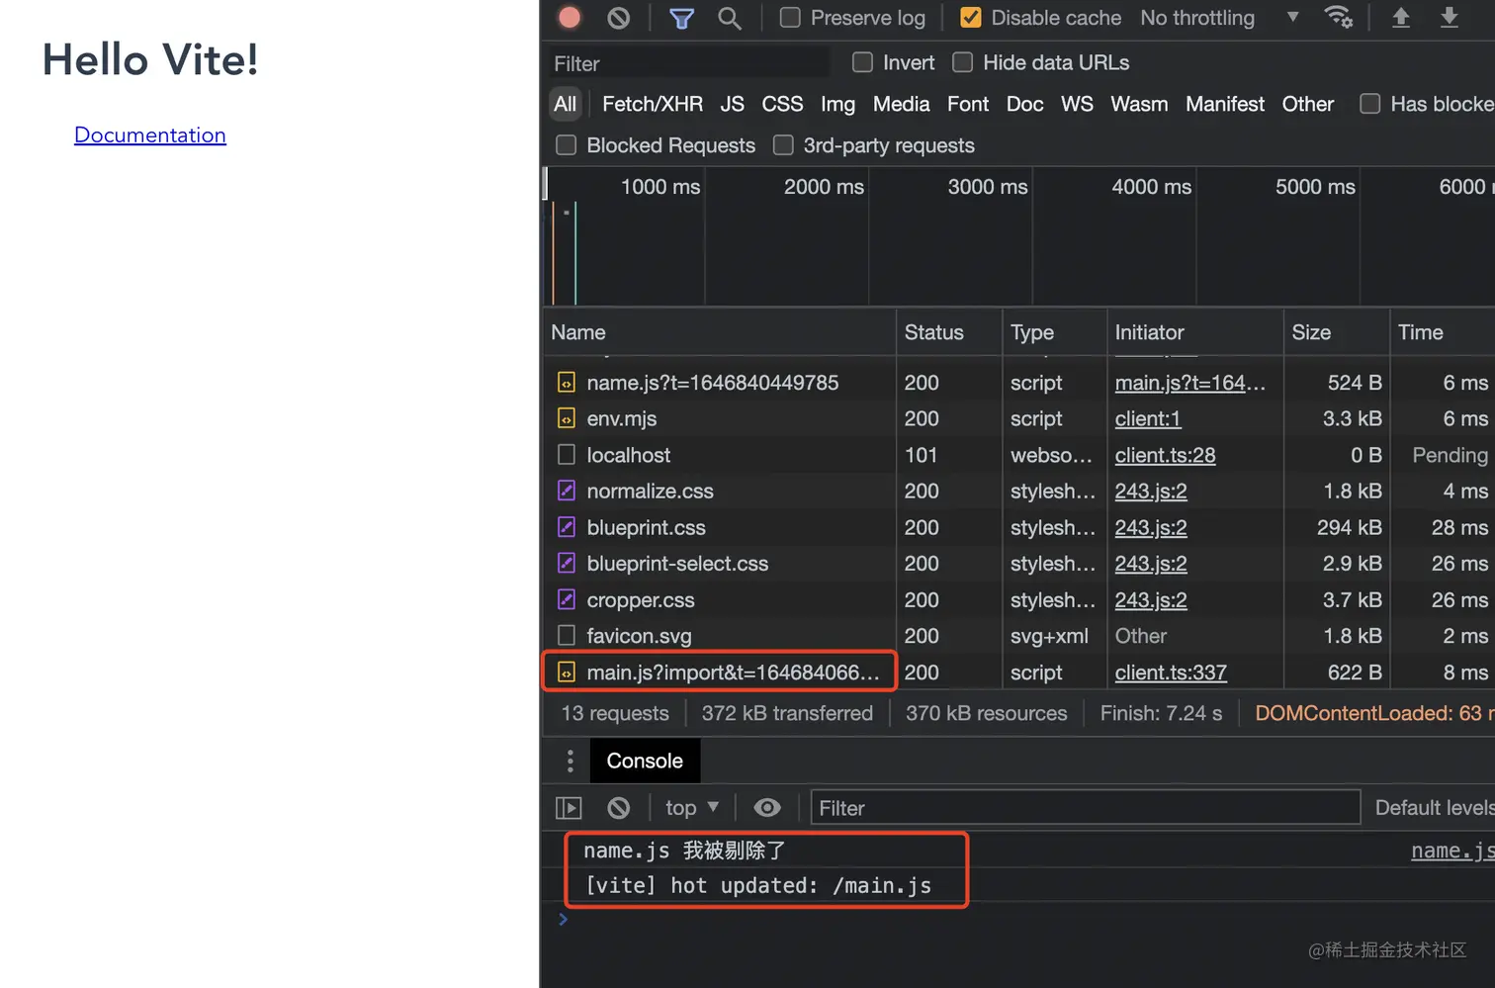The width and height of the screenshot is (1495, 988).
Task: Enable Blocked Requests checkbox
Action: 567,145
